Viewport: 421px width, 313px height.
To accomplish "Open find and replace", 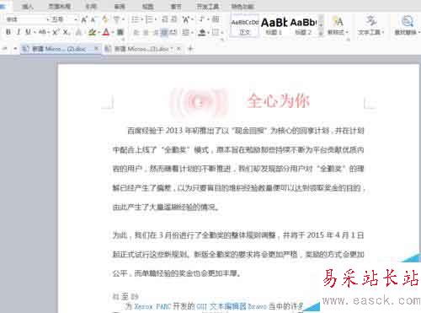I will (x=408, y=26).
